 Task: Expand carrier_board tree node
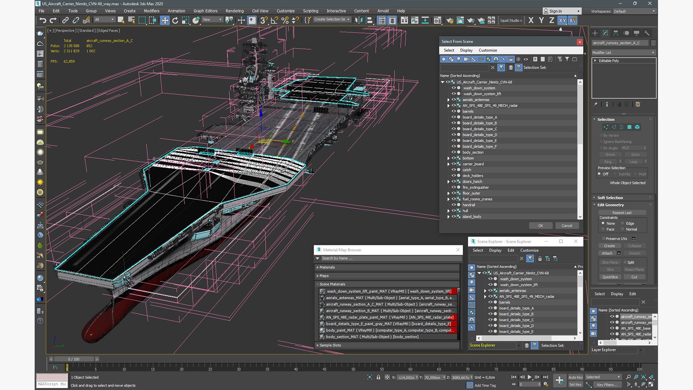tap(449, 164)
